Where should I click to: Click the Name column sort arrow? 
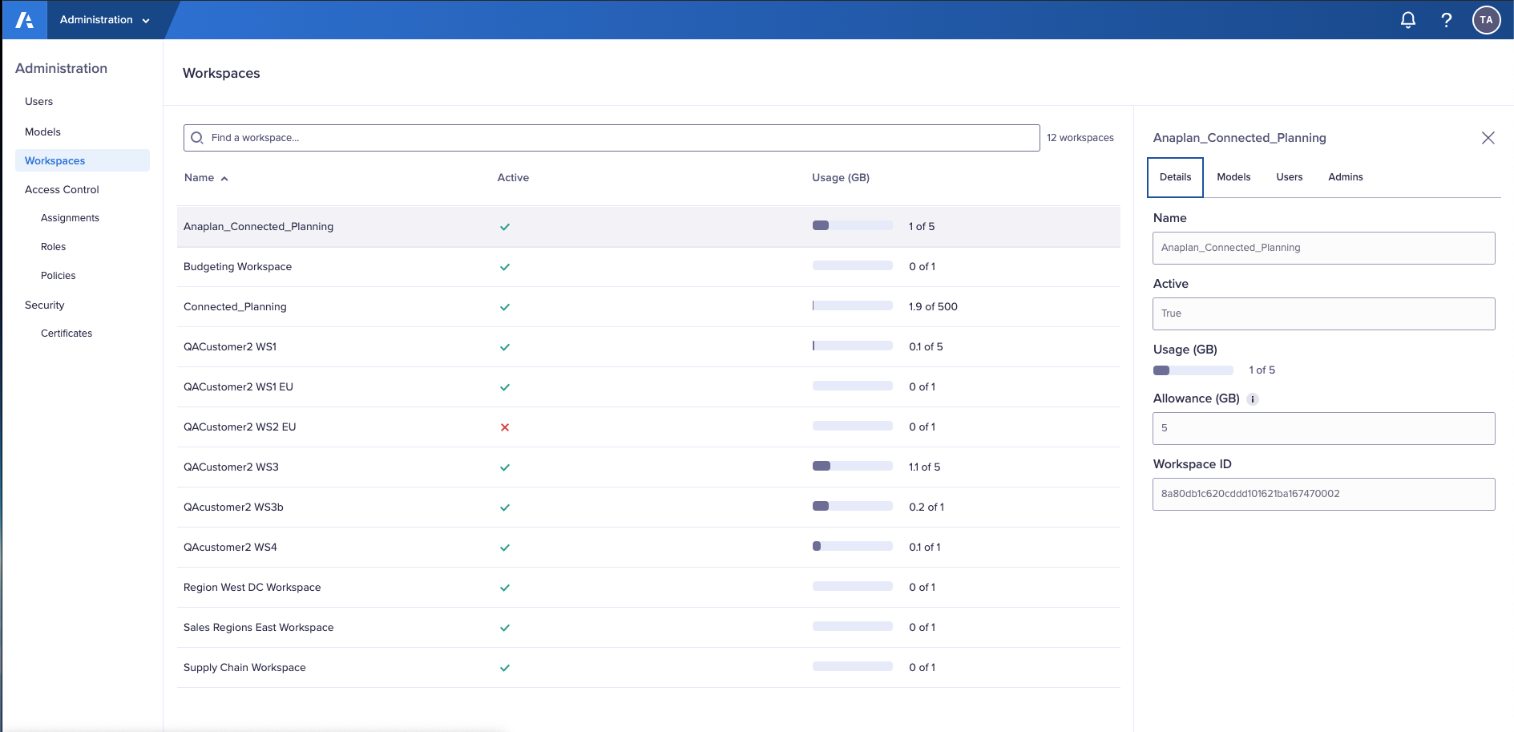point(224,179)
